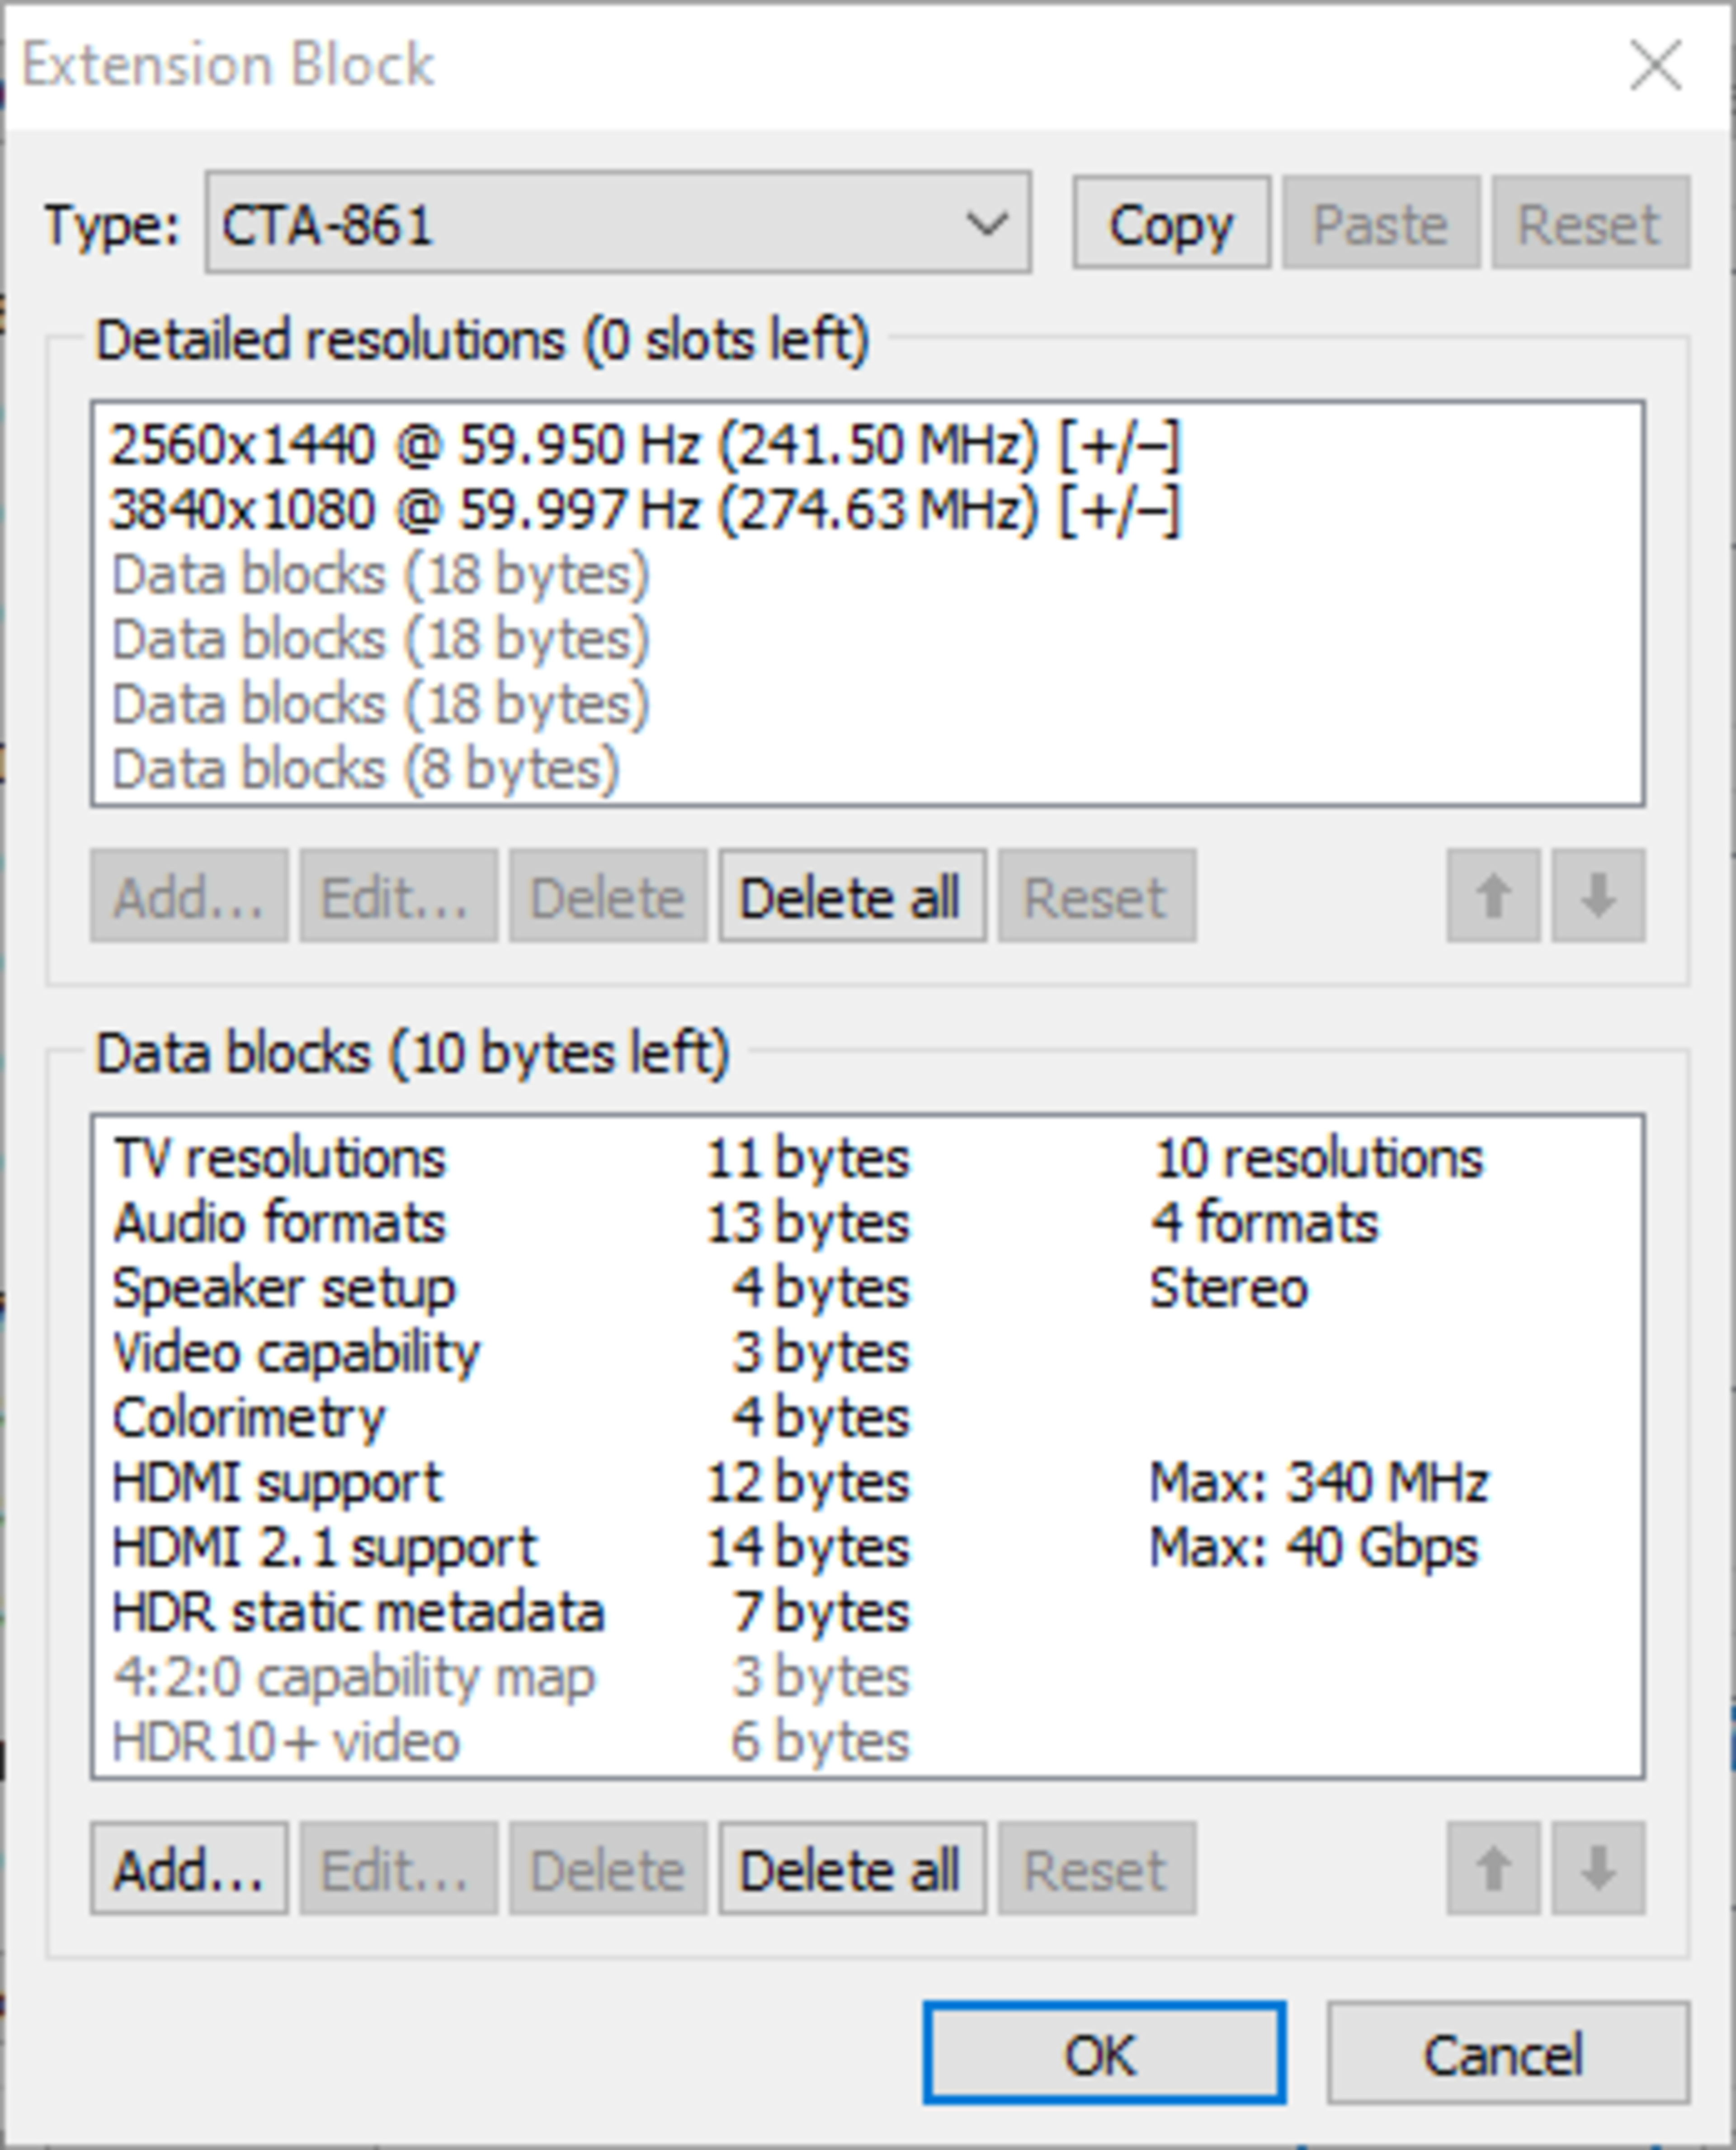The image size is (1736, 2150).
Task: Select the 3840x1080 @ 59.997 Hz resolution
Action: click(x=644, y=510)
